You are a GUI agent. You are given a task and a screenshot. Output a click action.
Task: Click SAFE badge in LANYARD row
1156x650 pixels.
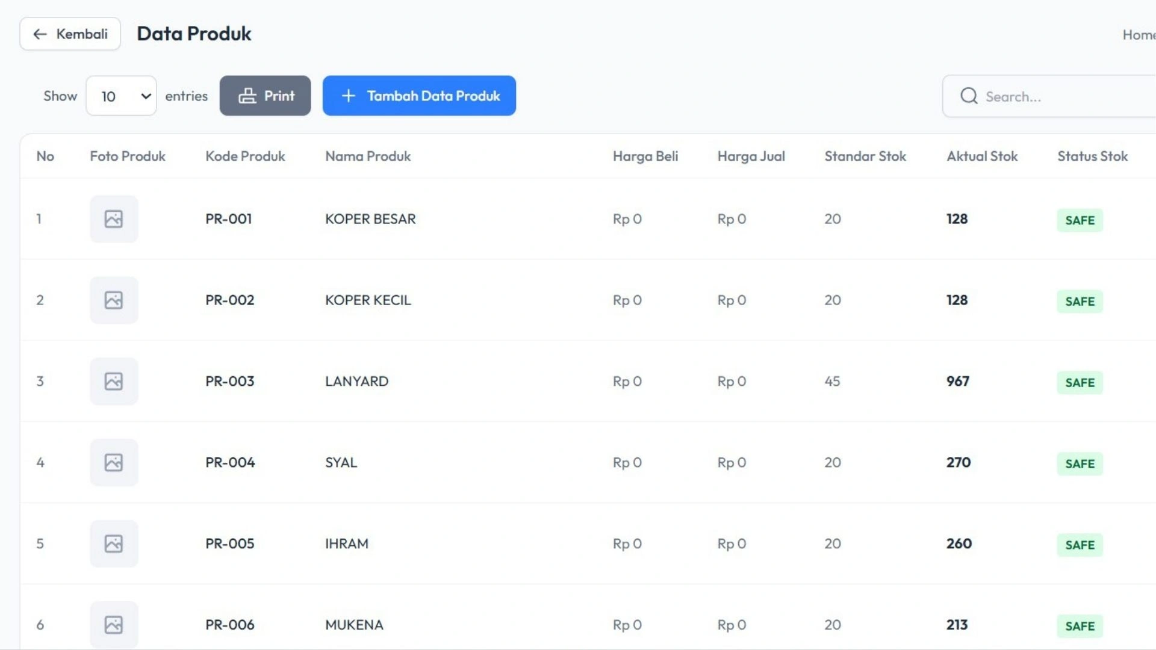1080,383
